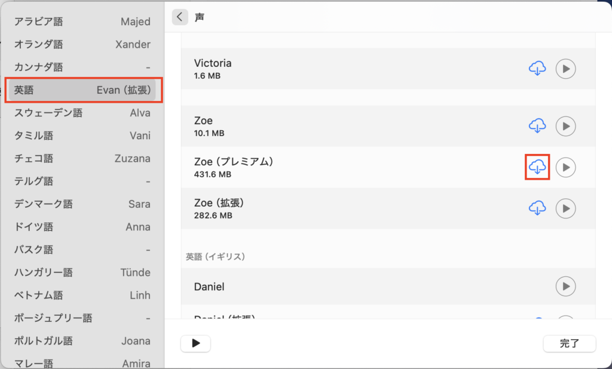The image size is (612, 369).
Task: Select the ベトナム語 language
Action: [x=82, y=295]
